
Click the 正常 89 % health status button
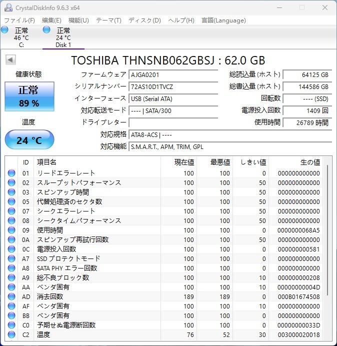29,96
